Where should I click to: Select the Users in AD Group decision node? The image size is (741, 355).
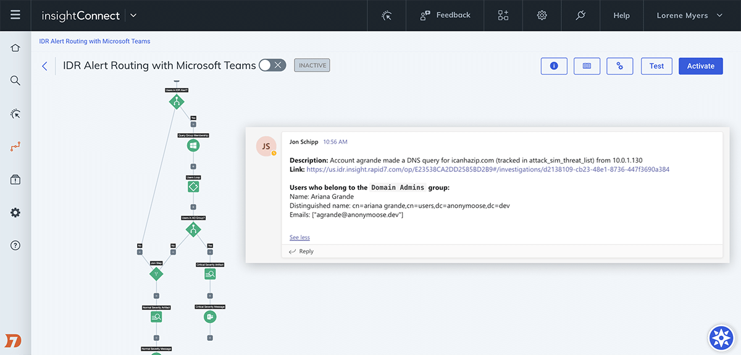pyautogui.click(x=193, y=229)
